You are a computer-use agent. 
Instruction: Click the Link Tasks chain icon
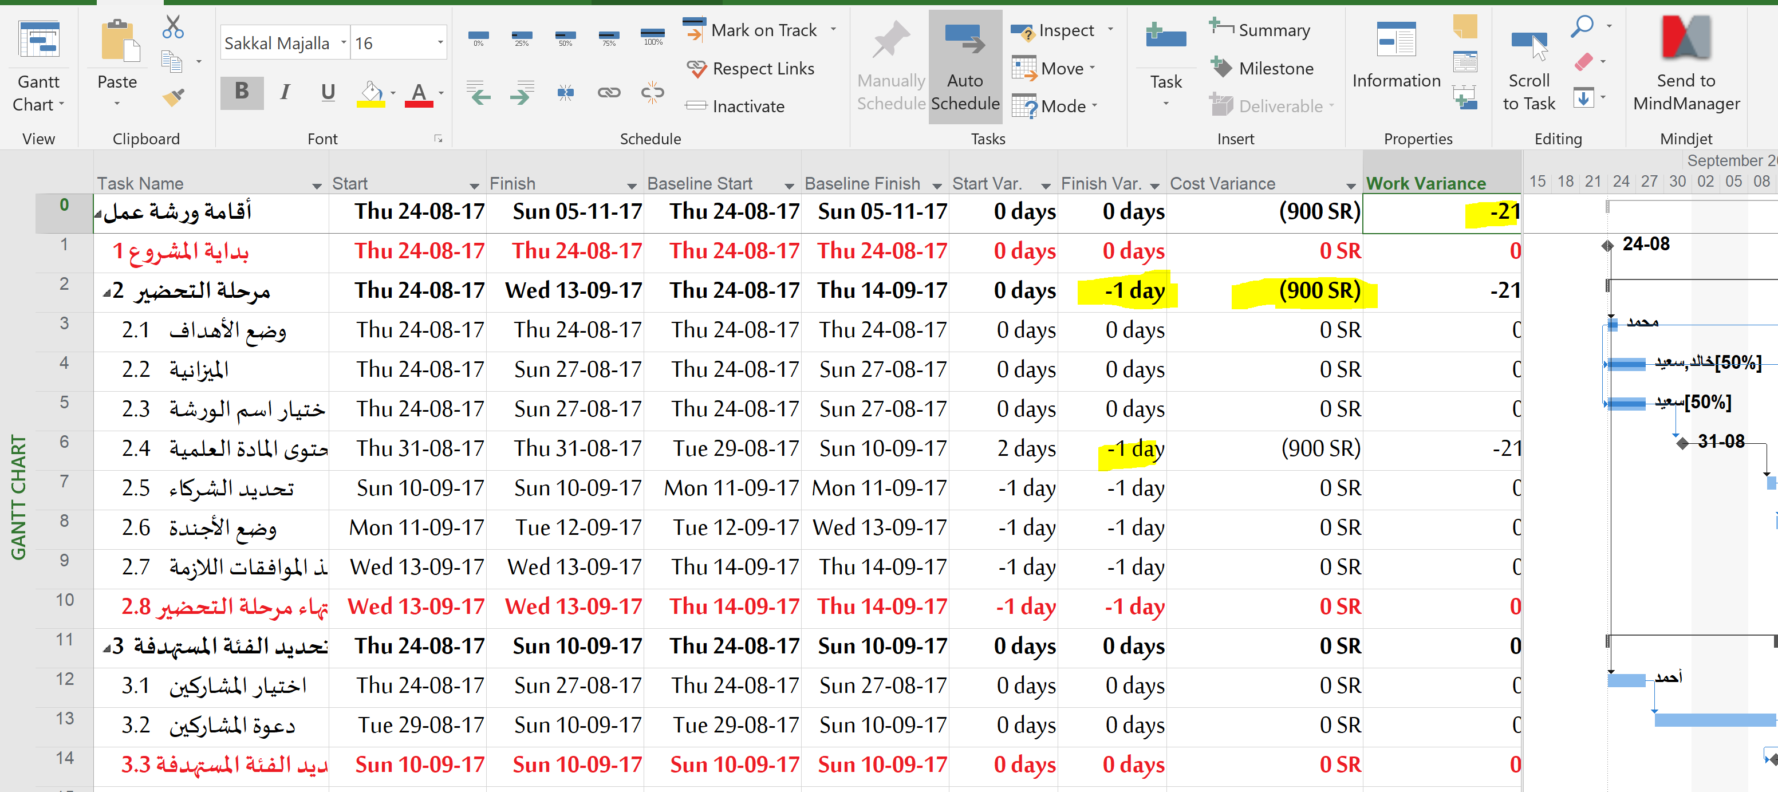click(608, 93)
